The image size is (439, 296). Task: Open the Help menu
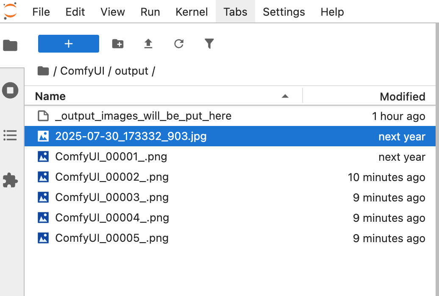click(332, 12)
